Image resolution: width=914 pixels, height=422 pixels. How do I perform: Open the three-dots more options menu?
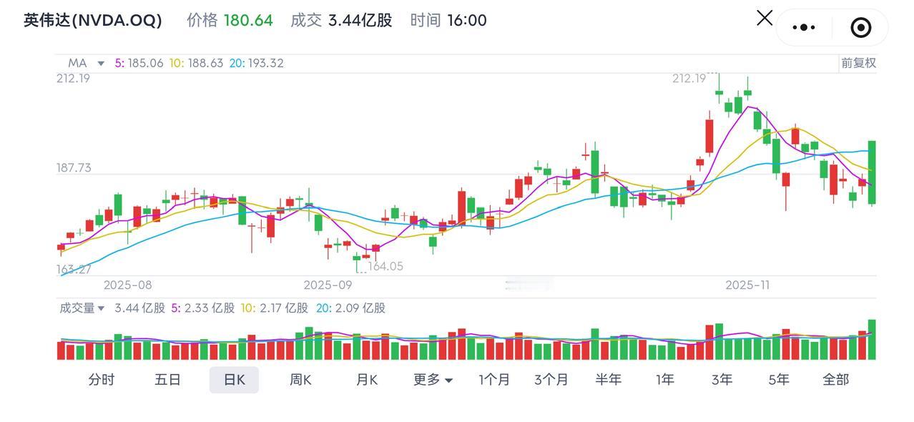[x=804, y=28]
